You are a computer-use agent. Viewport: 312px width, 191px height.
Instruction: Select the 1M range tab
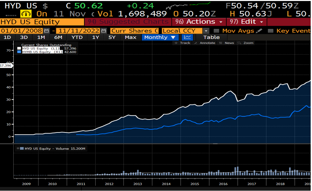[x=41, y=37]
